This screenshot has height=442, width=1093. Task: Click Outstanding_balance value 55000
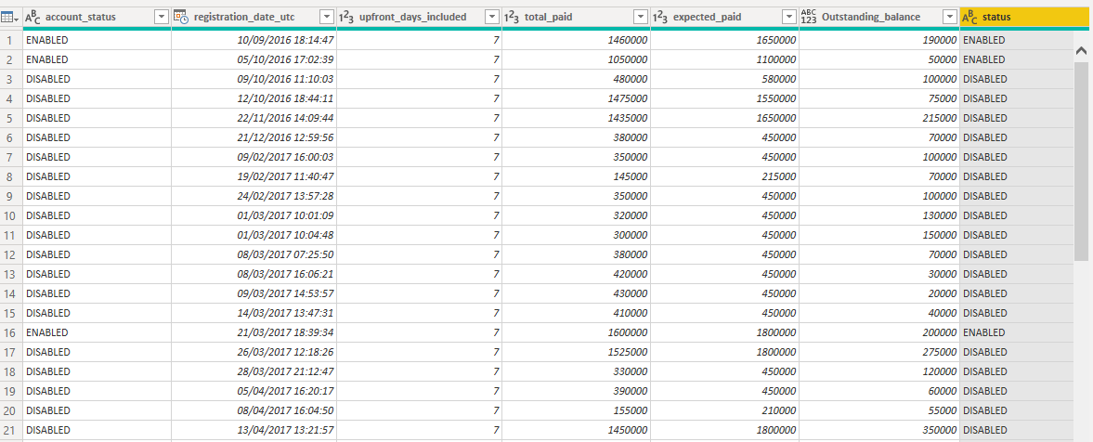(941, 410)
